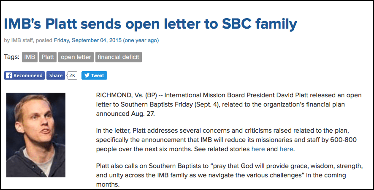
Task: Click the article headline about Platt's open letter
Action: coord(150,24)
